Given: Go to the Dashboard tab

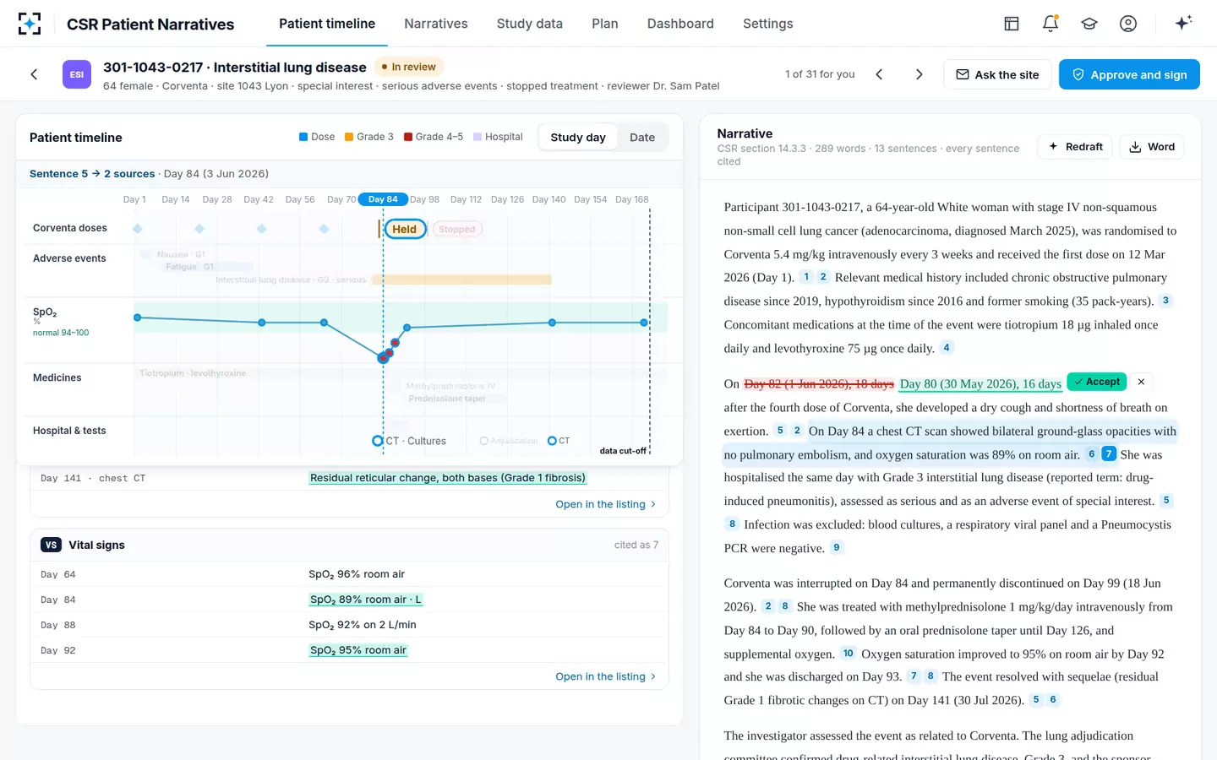Looking at the screenshot, I should coord(680,24).
